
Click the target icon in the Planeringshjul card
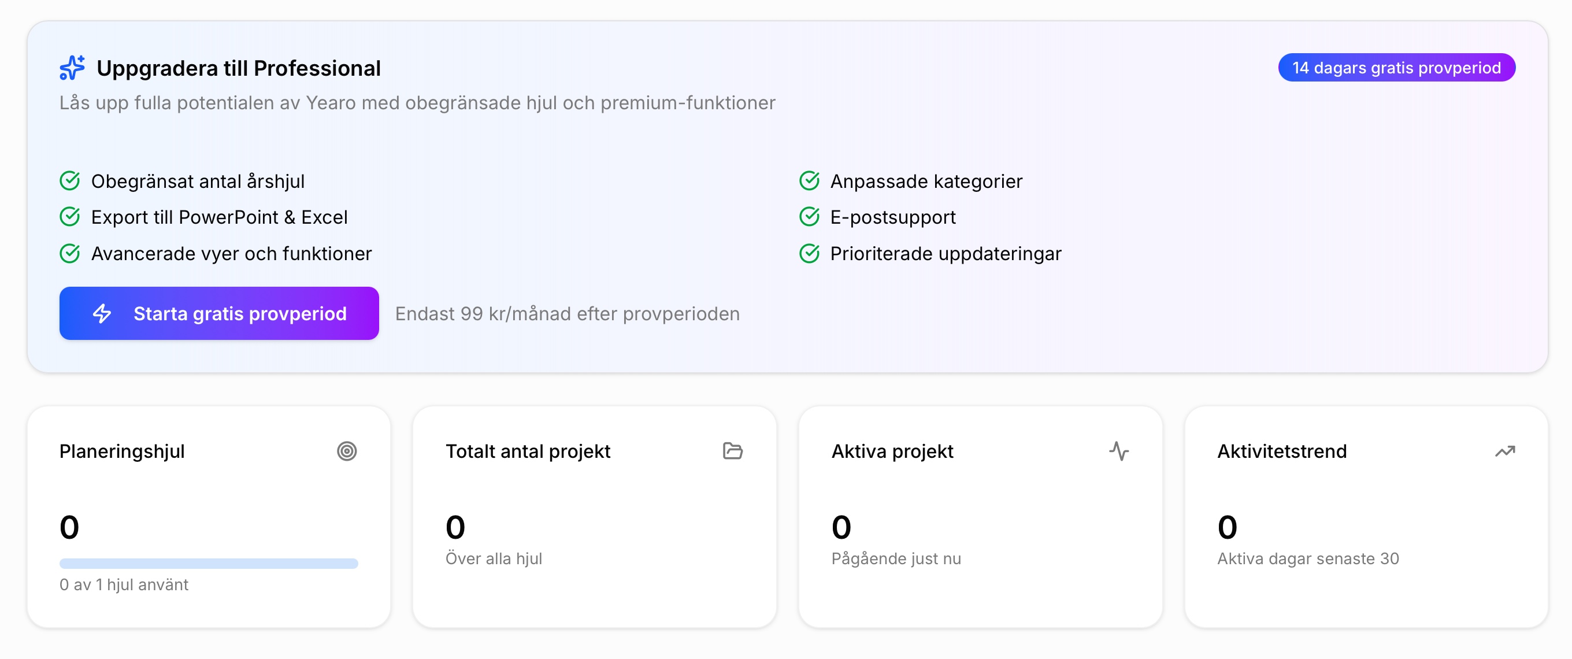pyautogui.click(x=347, y=451)
